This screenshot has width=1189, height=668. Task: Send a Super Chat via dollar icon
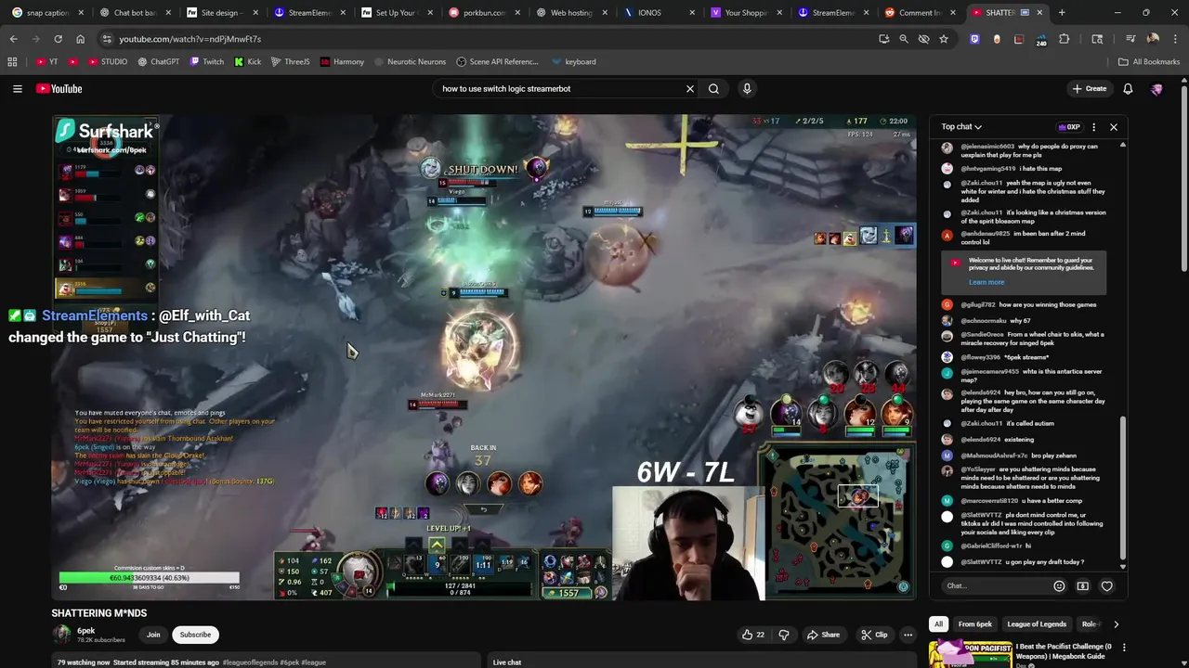click(x=1083, y=585)
